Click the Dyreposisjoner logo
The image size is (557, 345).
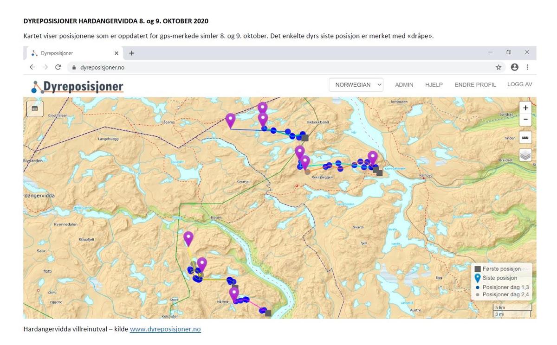pyautogui.click(x=78, y=86)
